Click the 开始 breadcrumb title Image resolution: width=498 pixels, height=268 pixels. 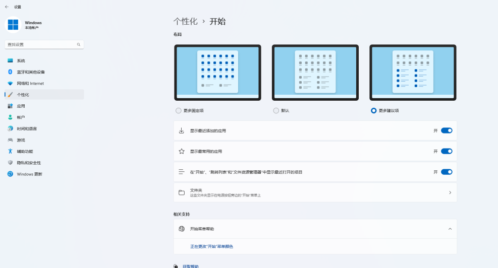pyautogui.click(x=217, y=22)
